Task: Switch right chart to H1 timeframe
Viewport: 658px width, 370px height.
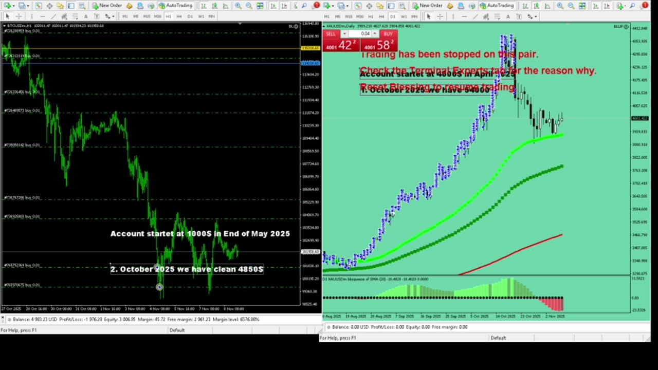Action: pos(371,16)
